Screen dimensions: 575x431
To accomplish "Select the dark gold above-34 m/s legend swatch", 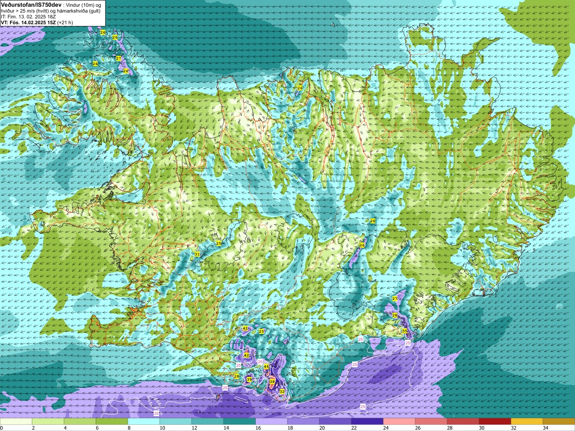I will 558,422.
